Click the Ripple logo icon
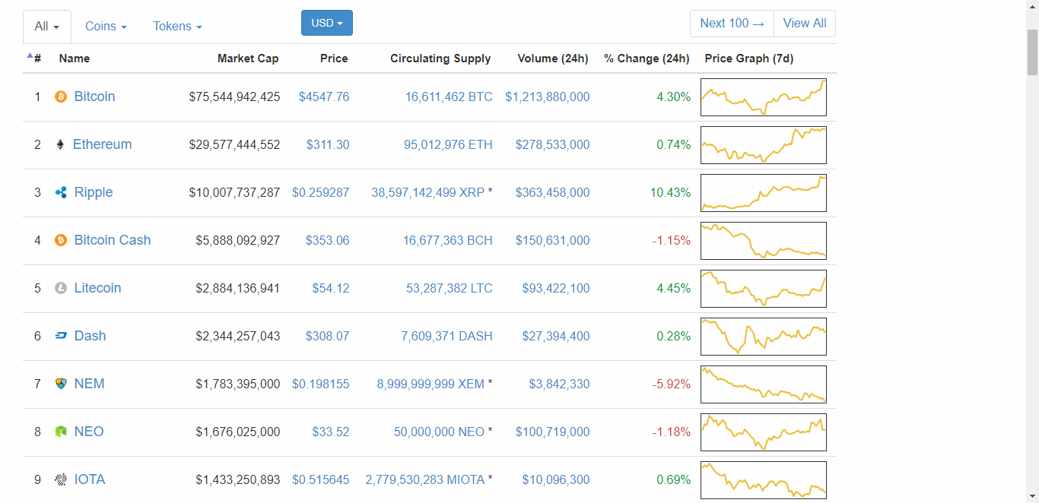 point(61,192)
